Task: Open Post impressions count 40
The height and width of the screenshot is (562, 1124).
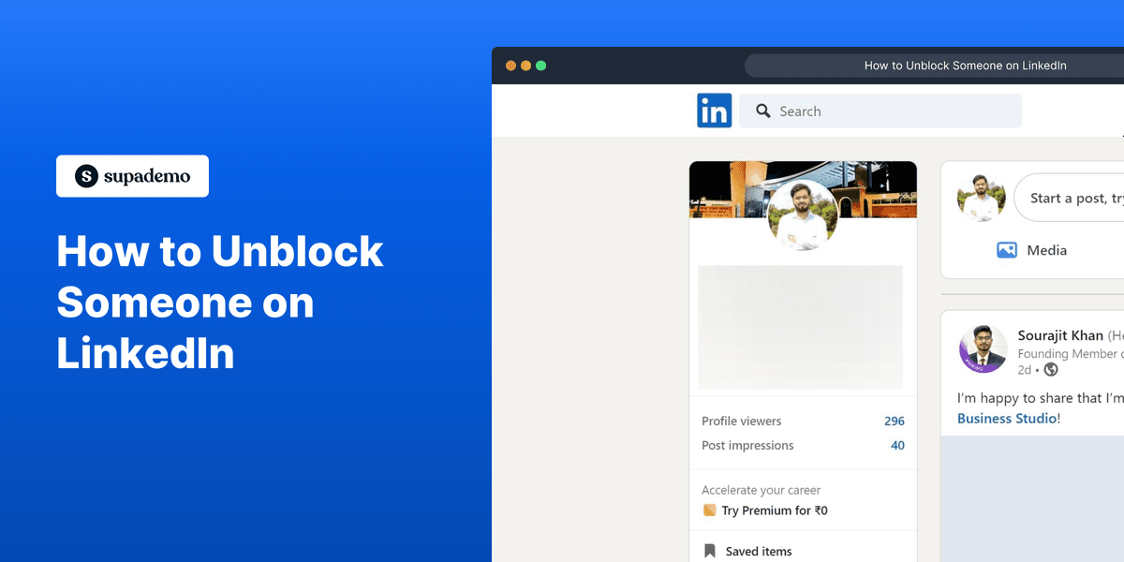Action: [x=897, y=445]
